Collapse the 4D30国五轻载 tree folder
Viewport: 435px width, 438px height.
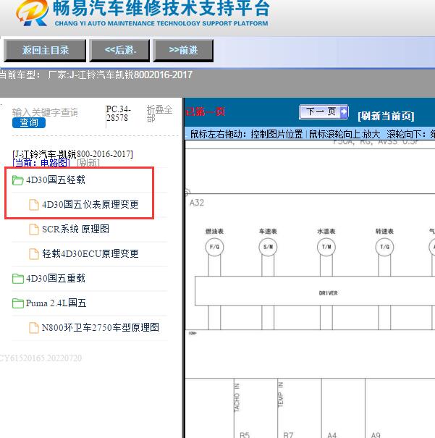coord(55,180)
